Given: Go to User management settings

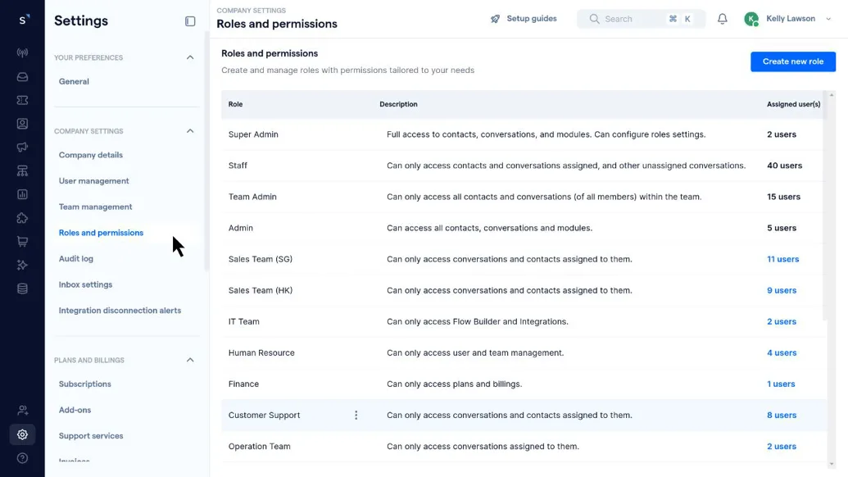Looking at the screenshot, I should pos(94,181).
